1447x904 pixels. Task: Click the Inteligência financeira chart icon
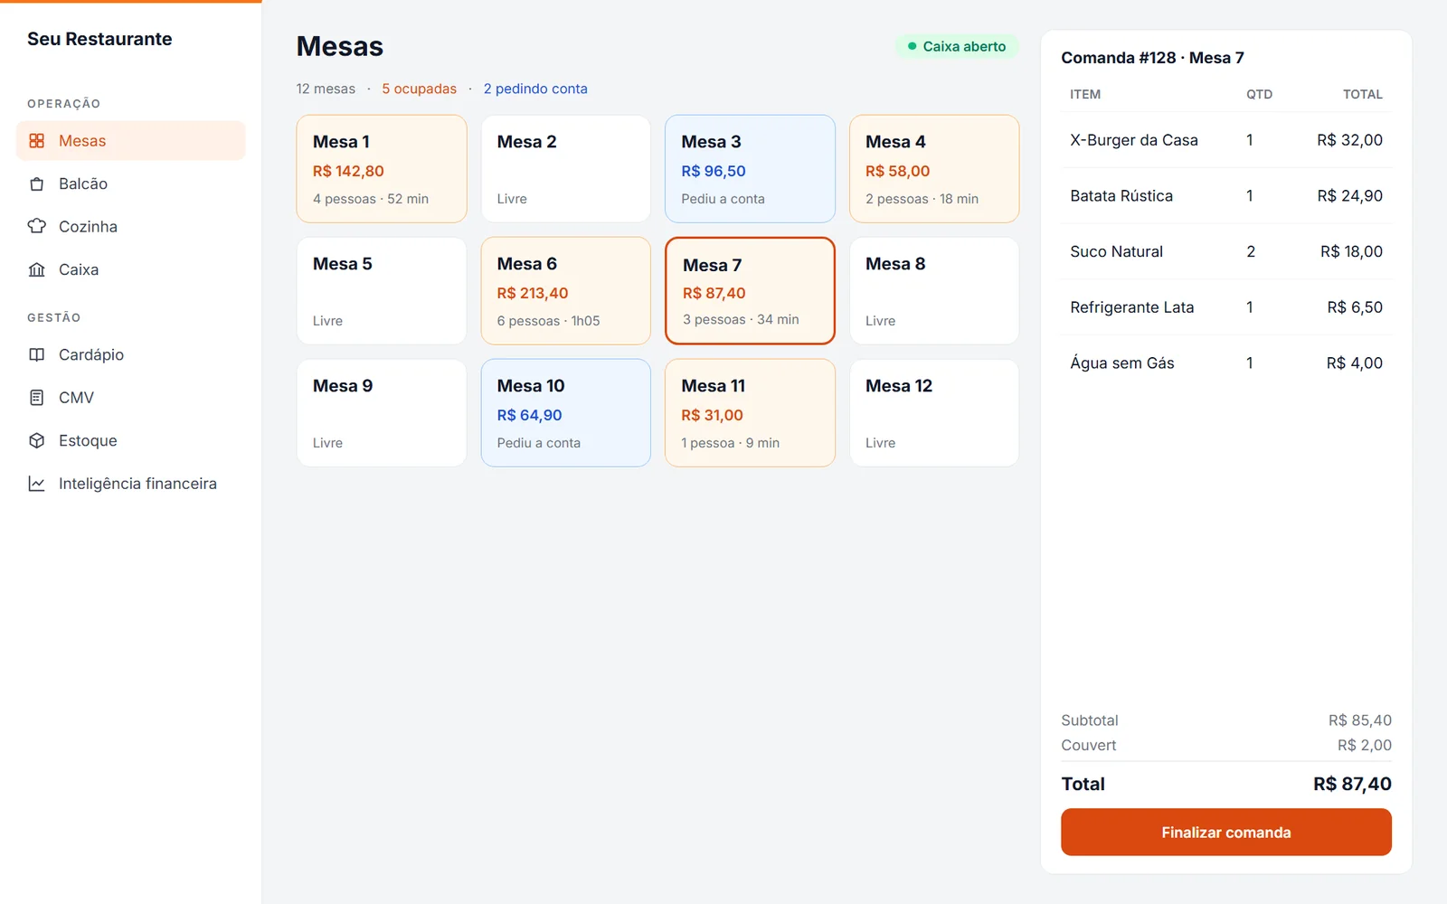point(36,484)
